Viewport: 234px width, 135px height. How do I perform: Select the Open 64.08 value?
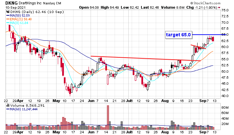tap(89, 7)
